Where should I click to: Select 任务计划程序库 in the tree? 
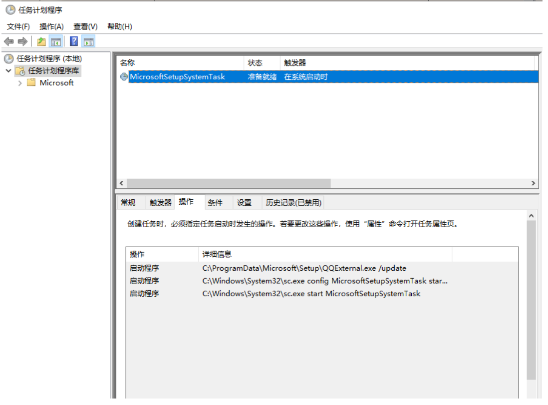point(53,70)
